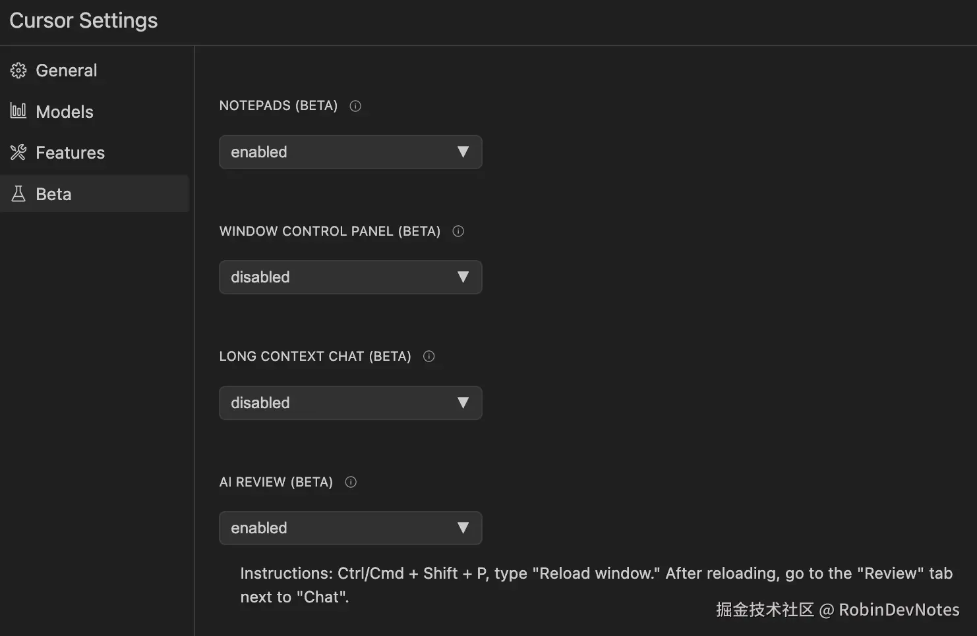Click the General gear icon in the sidebar
Viewport: 977px width, 636px height.
18,70
